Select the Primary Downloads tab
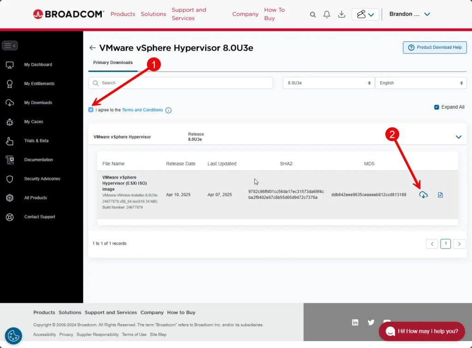The height and width of the screenshot is (348, 472). click(113, 63)
